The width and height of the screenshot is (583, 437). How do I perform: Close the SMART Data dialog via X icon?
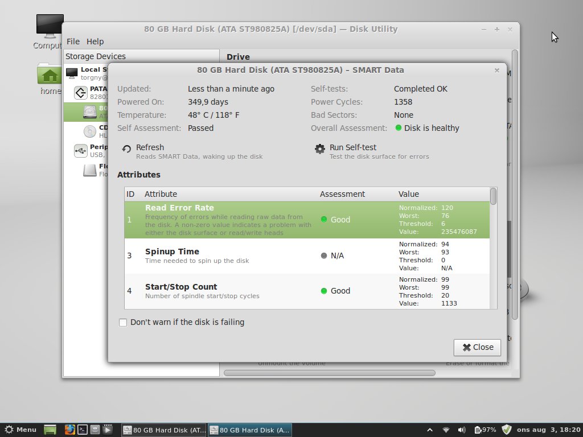(496, 70)
